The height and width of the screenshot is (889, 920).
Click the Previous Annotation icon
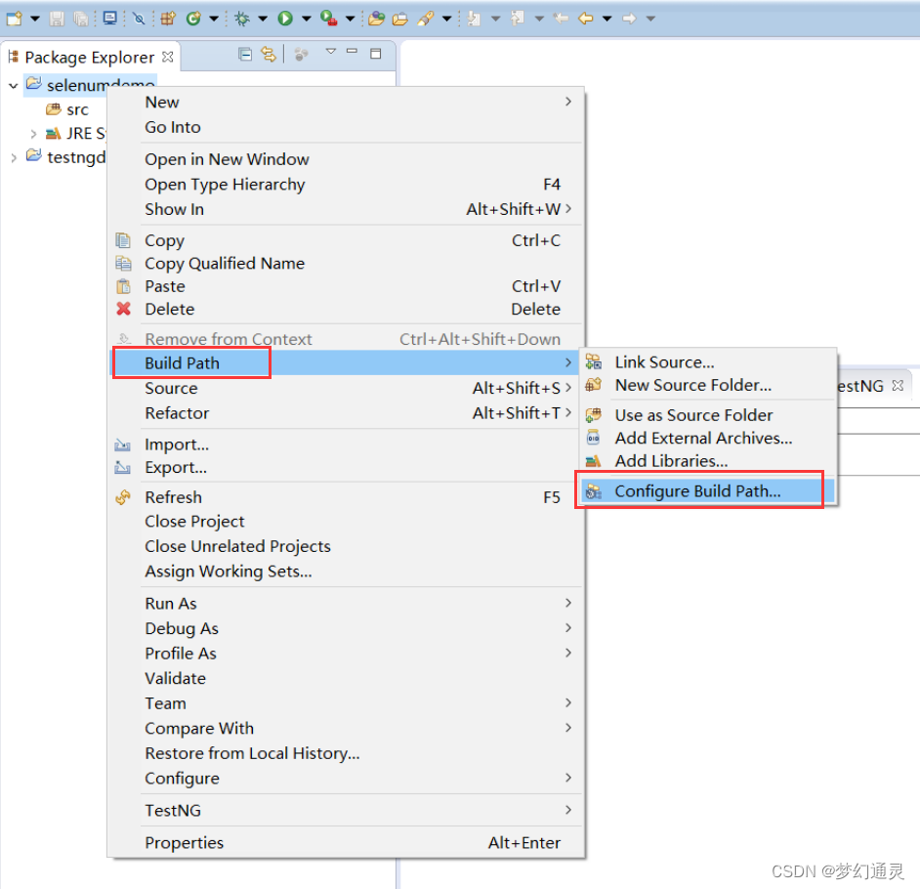[517, 19]
